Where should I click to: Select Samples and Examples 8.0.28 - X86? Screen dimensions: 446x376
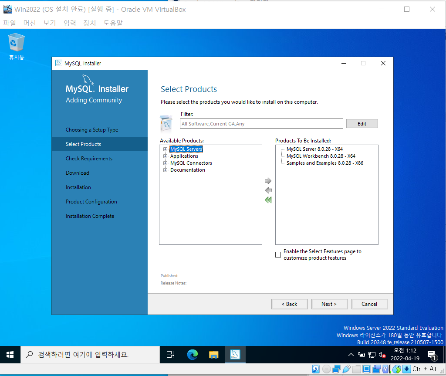[x=325, y=163]
